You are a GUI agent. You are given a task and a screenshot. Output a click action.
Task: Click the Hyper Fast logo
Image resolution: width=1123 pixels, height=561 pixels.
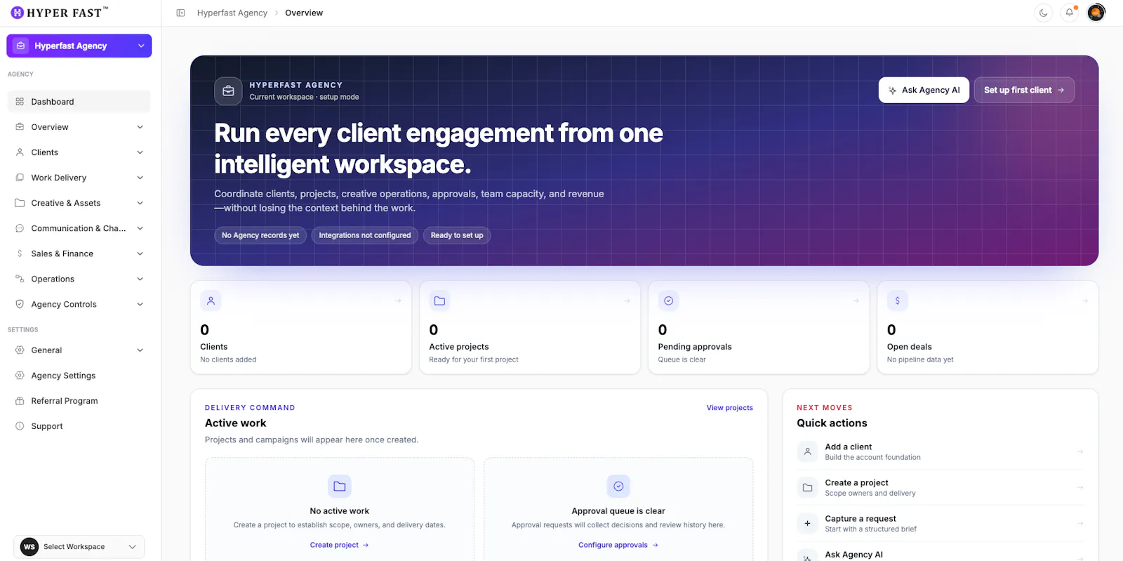pyautogui.click(x=60, y=13)
